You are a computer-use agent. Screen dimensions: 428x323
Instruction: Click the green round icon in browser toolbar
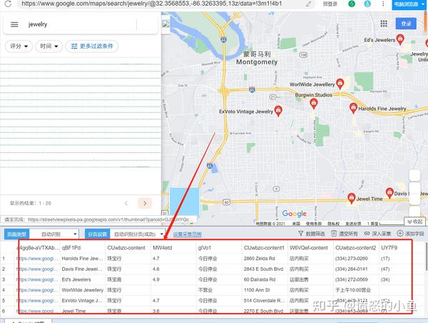point(352,4)
